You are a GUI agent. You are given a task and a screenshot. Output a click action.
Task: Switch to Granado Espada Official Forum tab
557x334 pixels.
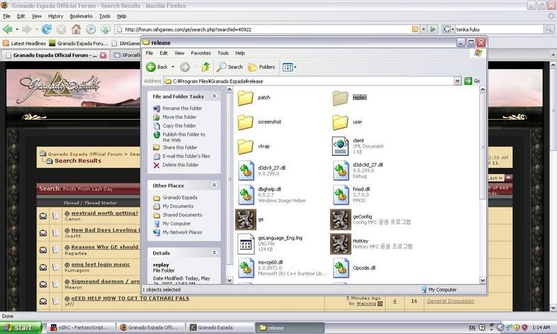click(x=55, y=55)
